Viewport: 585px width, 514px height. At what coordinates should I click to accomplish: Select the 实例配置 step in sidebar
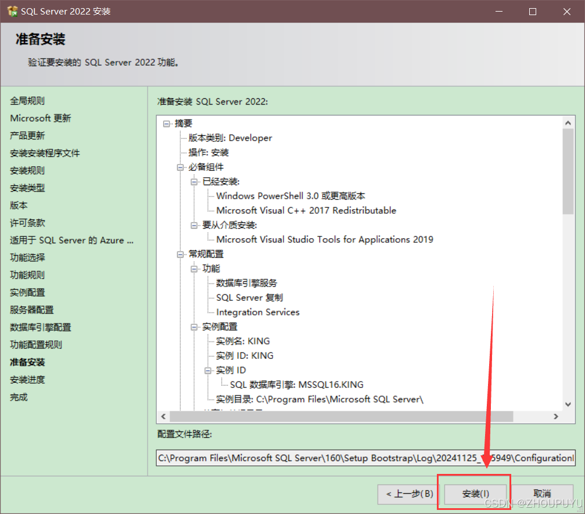[x=27, y=293]
